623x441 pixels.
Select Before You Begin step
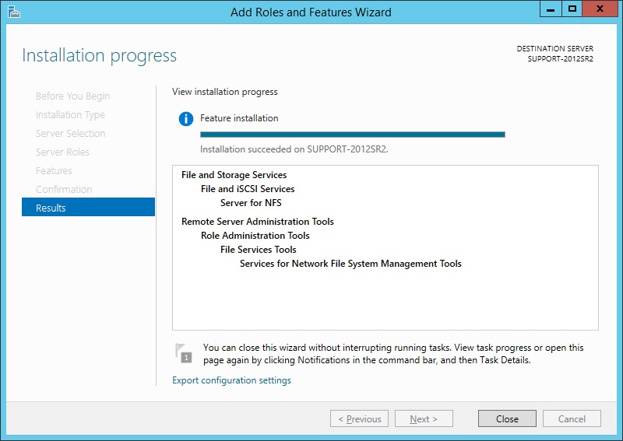coord(72,96)
